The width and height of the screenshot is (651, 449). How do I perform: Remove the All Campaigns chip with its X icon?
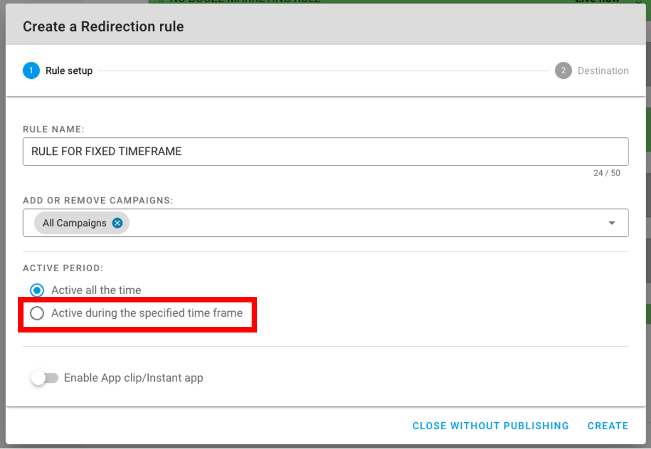coord(117,223)
